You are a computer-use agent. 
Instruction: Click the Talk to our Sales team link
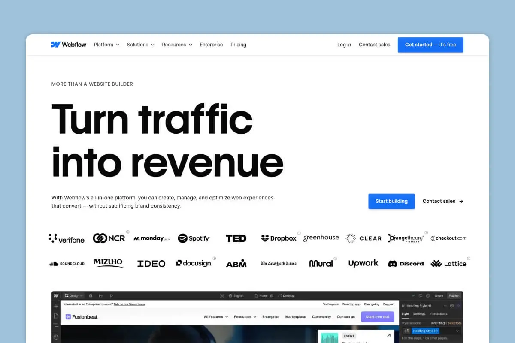129,304
